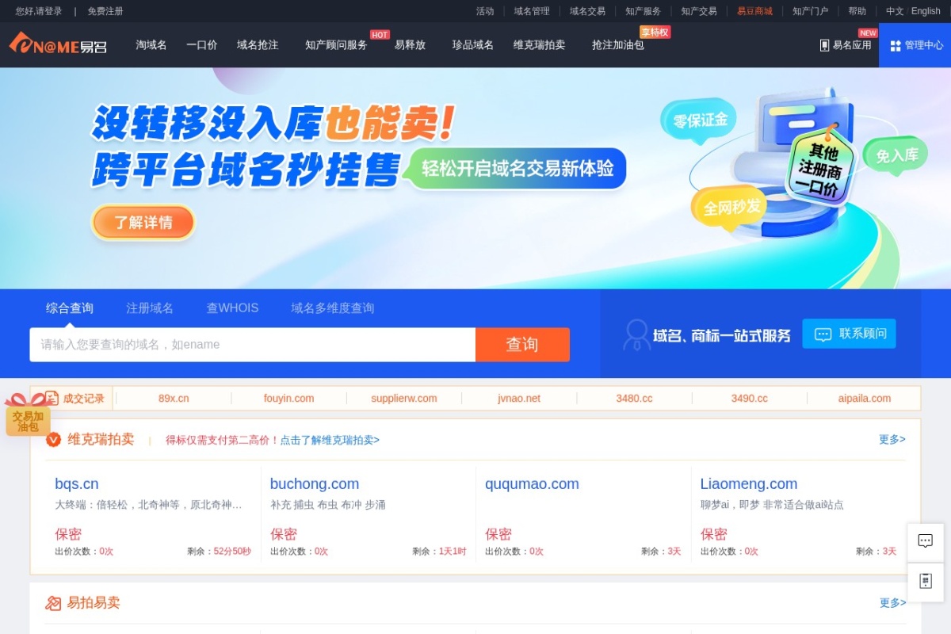Click the mobile QR floating icon

925,581
